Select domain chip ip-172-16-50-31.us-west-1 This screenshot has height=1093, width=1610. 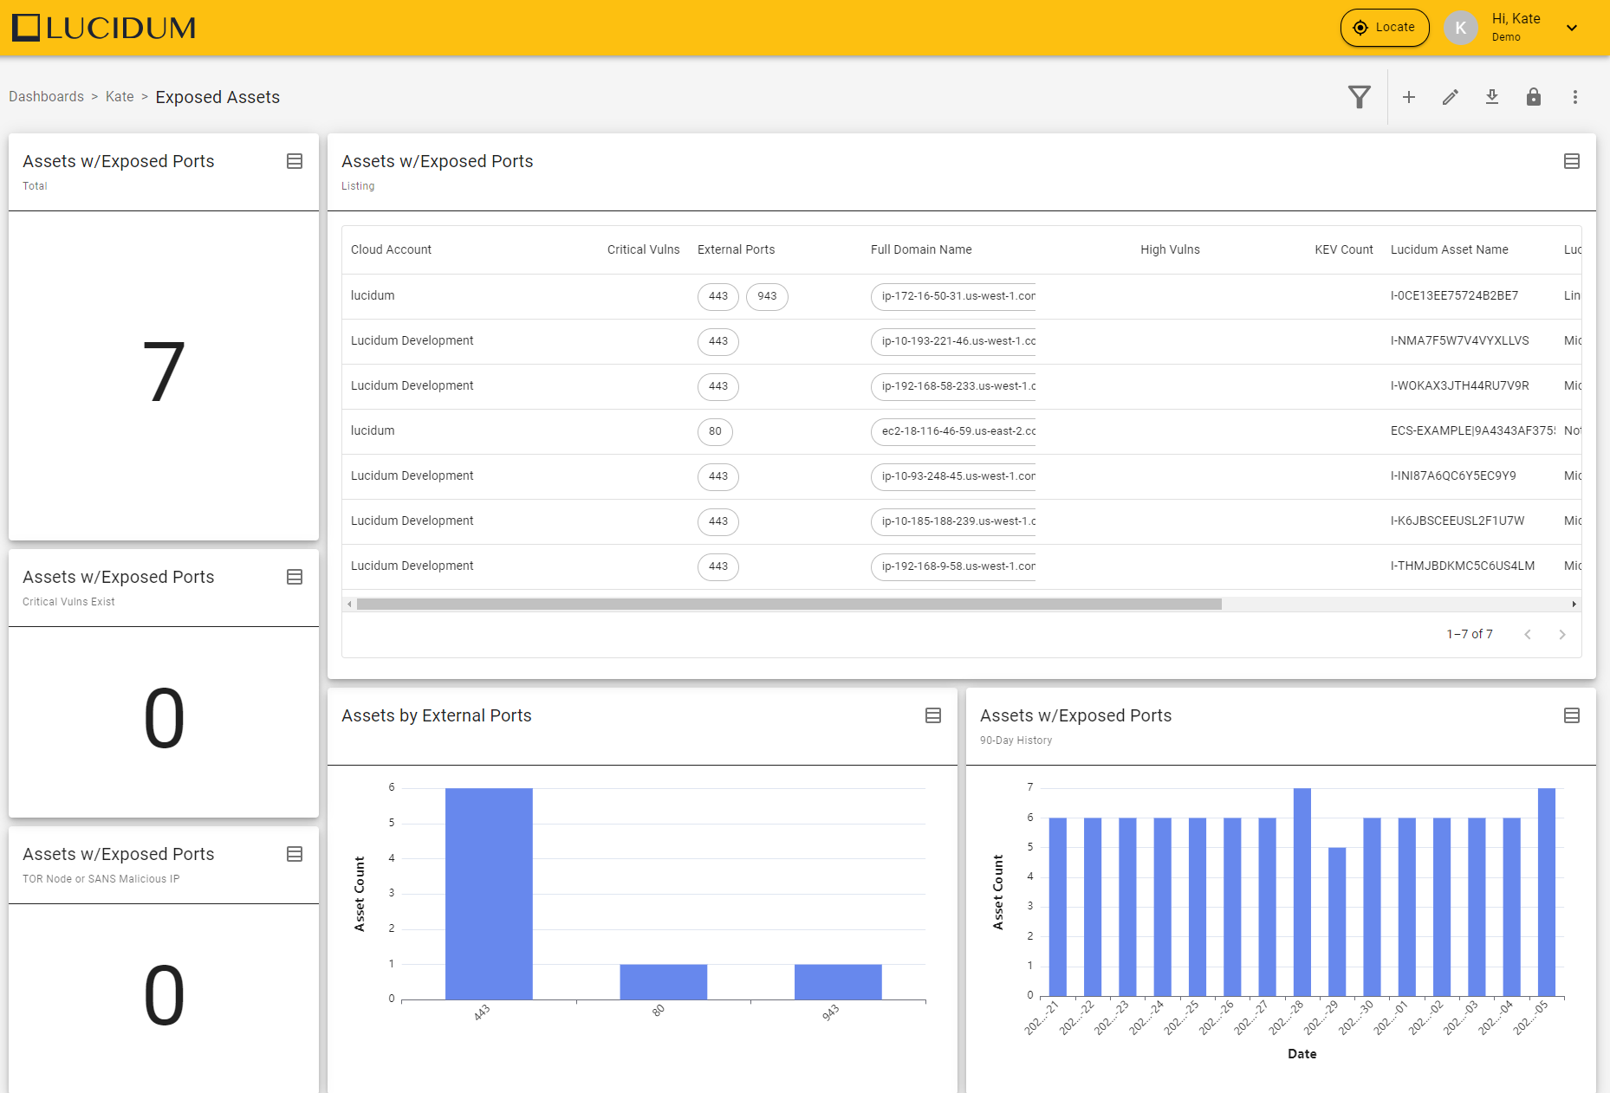tap(953, 296)
